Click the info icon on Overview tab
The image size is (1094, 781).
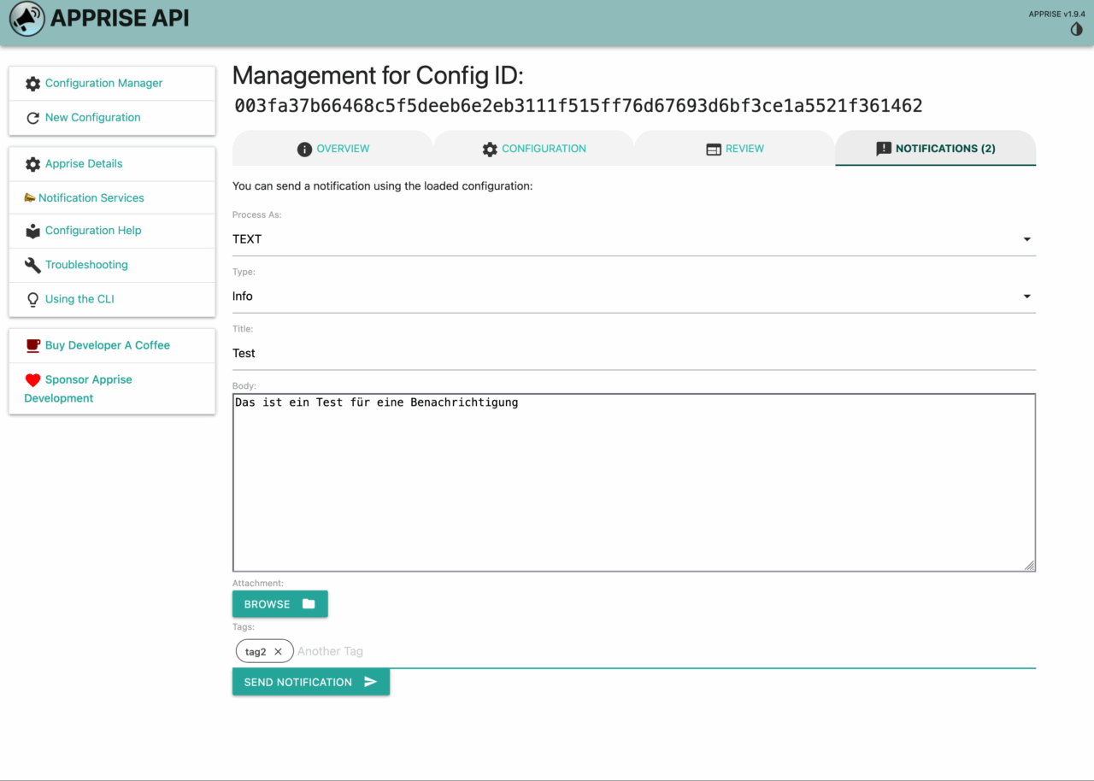304,149
